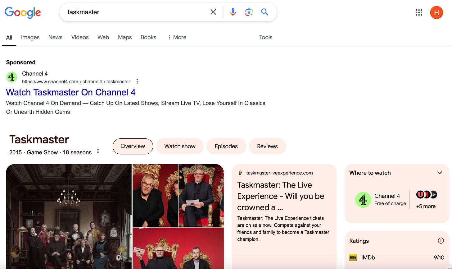Click the '2015 · Game Show · 18 seasons' subtitle
452x269 pixels.
[50, 152]
